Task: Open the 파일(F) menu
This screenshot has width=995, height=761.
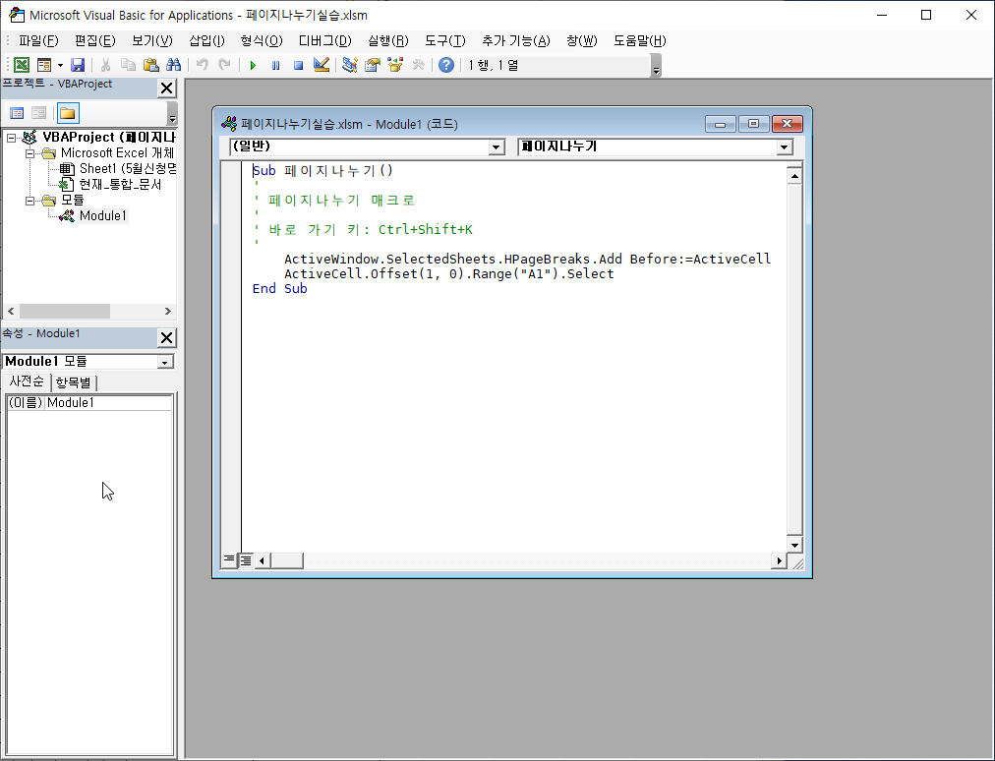Action: click(x=38, y=40)
